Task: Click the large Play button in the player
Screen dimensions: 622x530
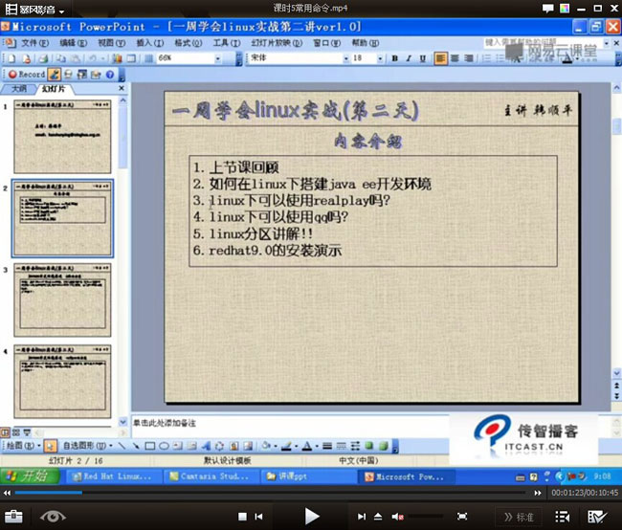Action: click(312, 517)
